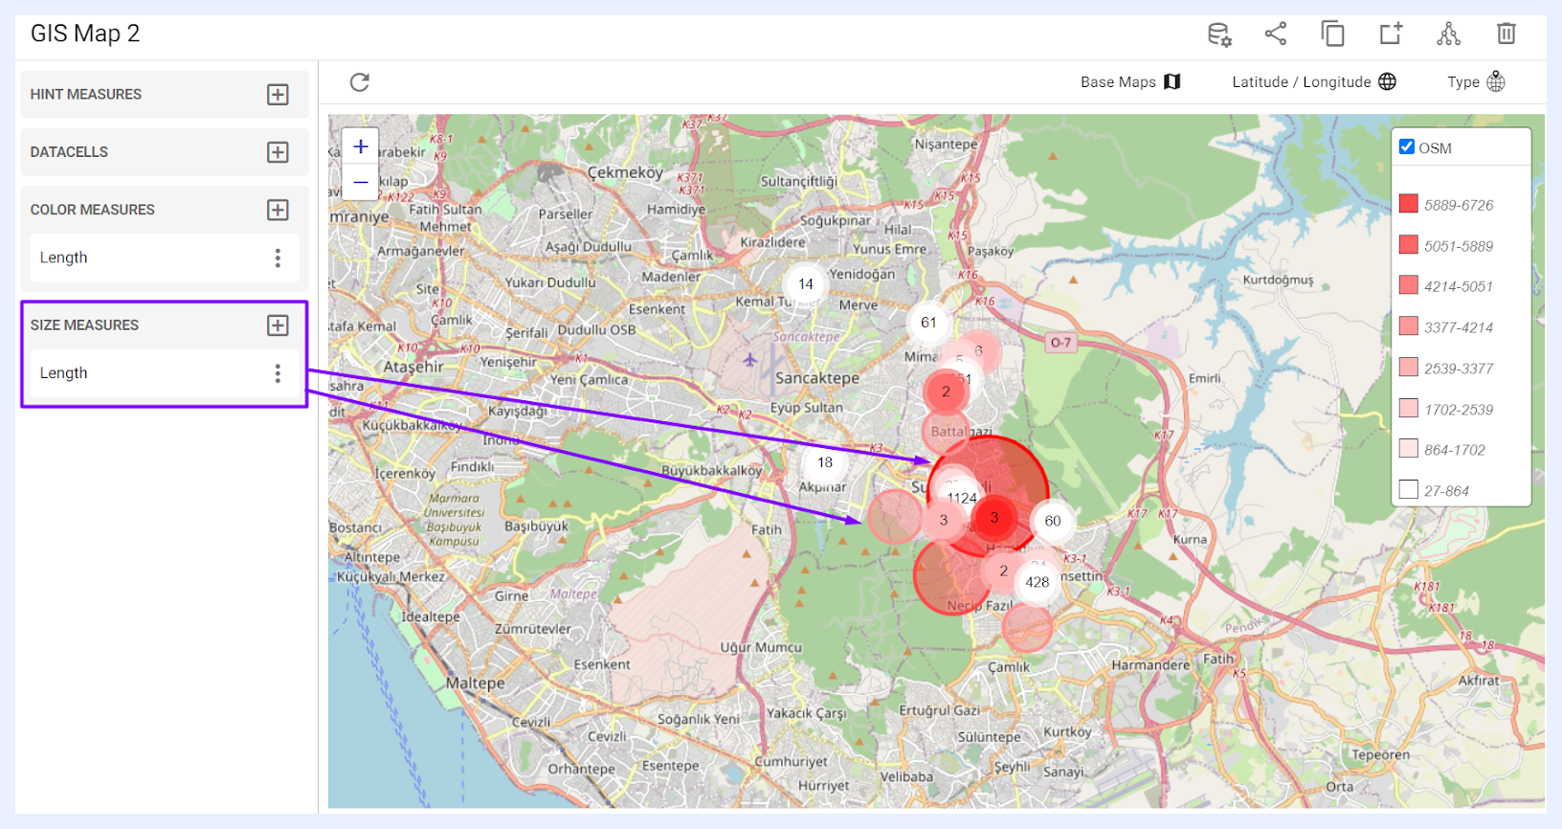Open the hierarchy tree icon

(1448, 34)
